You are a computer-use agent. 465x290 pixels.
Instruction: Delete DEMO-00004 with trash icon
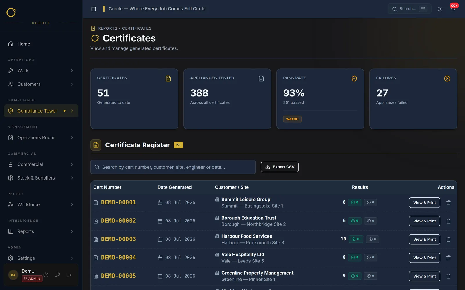pyautogui.click(x=448, y=258)
